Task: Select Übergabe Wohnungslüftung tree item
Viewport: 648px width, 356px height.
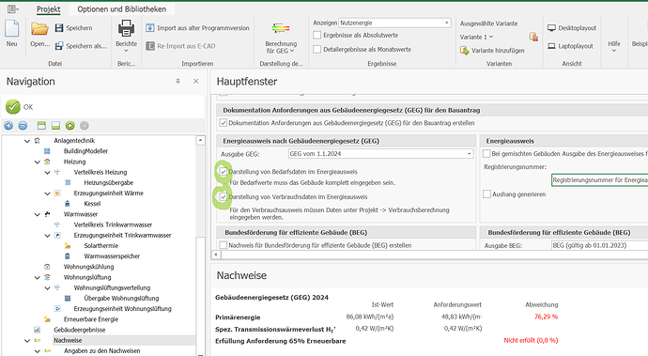Action: tap(121, 298)
